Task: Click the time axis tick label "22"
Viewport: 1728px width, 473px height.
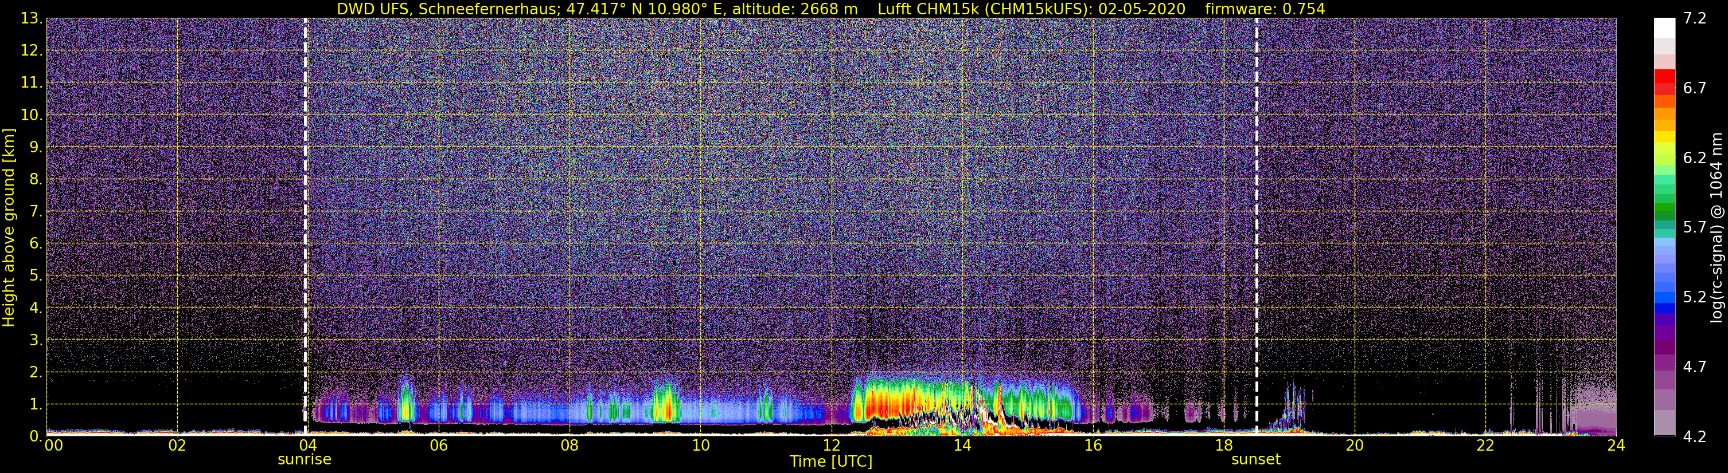Action: (x=1485, y=446)
